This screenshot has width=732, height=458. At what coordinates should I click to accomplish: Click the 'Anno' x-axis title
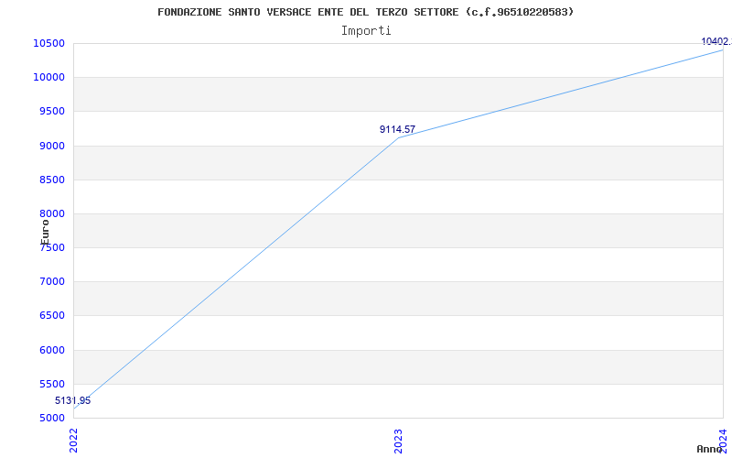[709, 449]
